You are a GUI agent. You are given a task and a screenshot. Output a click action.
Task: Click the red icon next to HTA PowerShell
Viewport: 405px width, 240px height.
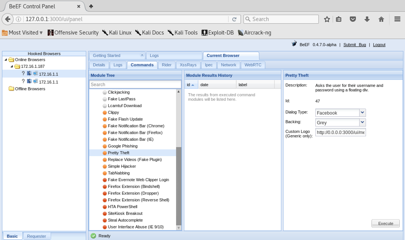(105, 207)
